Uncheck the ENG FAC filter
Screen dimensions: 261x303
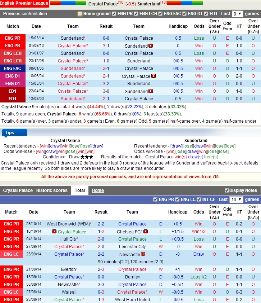click(x=160, y=14)
